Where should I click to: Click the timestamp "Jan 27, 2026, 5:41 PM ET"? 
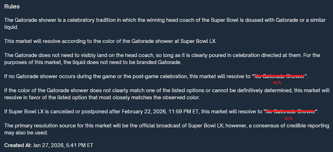(63, 145)
